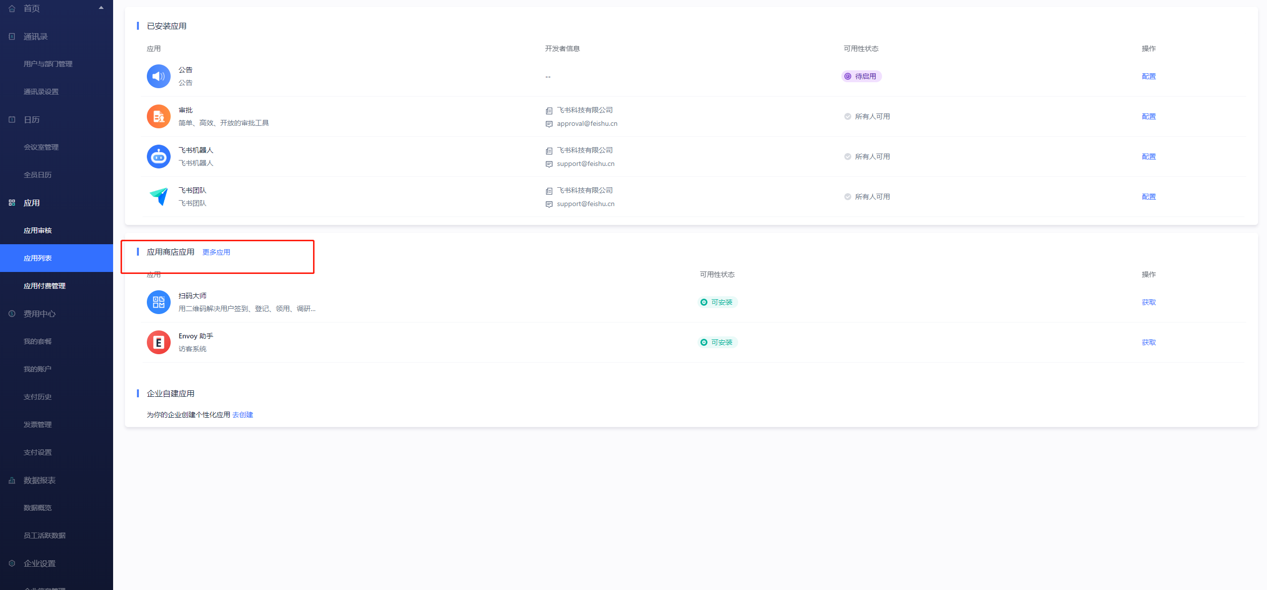The height and width of the screenshot is (590, 1267).
Task: Select 应用付费管理 menu item
Action: pos(45,286)
